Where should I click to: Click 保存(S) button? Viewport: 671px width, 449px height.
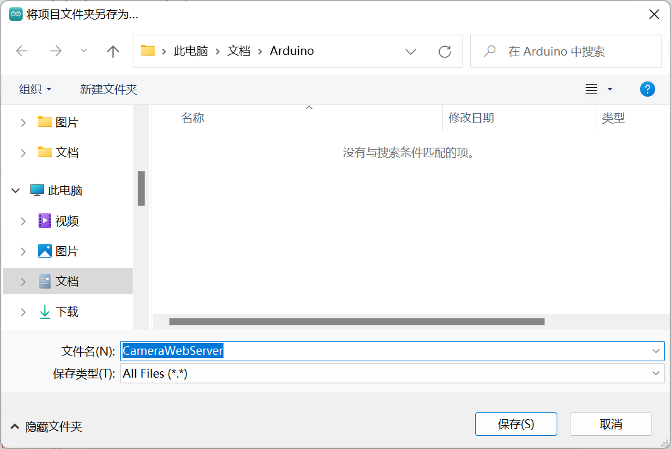click(x=516, y=424)
